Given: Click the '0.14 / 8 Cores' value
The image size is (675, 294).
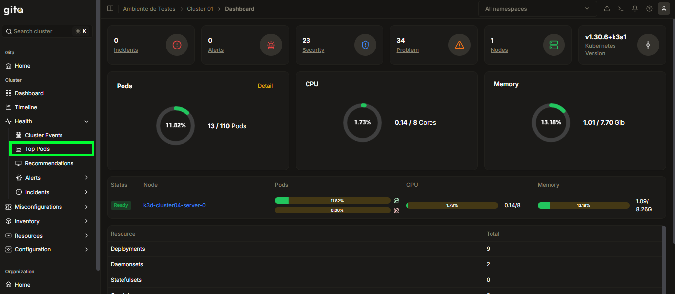Looking at the screenshot, I should 416,122.
